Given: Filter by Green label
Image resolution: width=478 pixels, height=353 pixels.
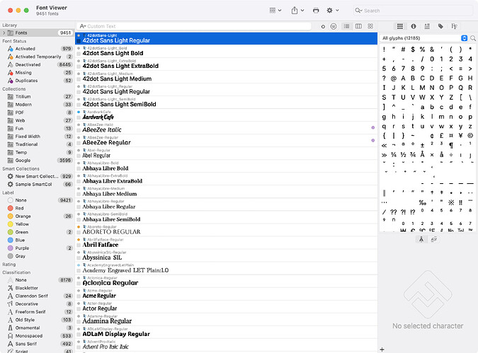Looking at the screenshot, I should pyautogui.click(x=37, y=232).
